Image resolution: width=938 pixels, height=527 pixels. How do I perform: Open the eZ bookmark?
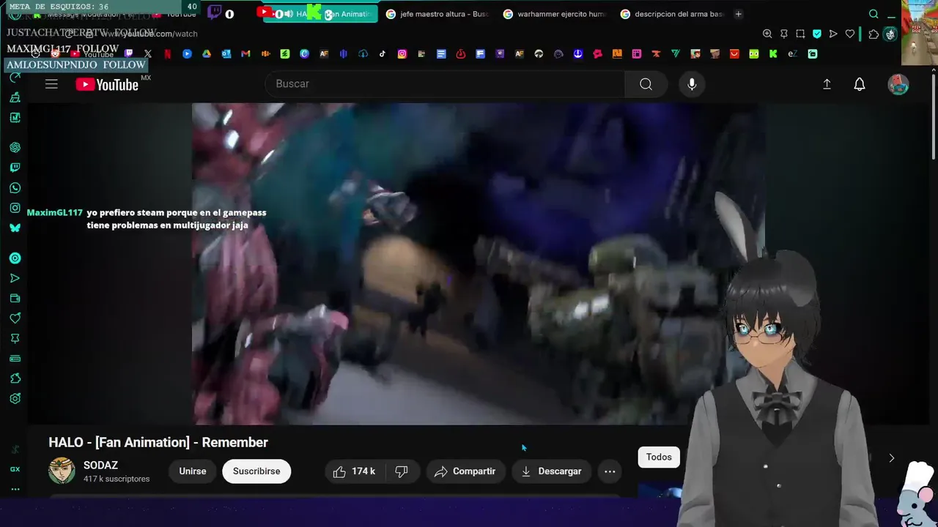pos(793,54)
